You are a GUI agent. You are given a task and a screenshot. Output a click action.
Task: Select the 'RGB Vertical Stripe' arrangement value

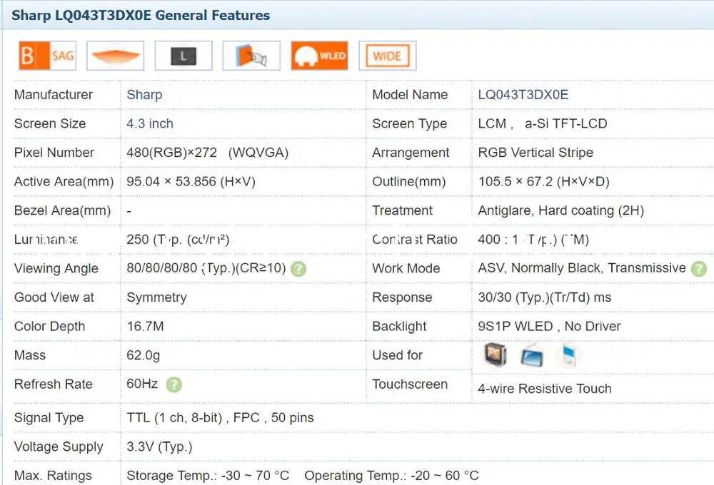535,153
